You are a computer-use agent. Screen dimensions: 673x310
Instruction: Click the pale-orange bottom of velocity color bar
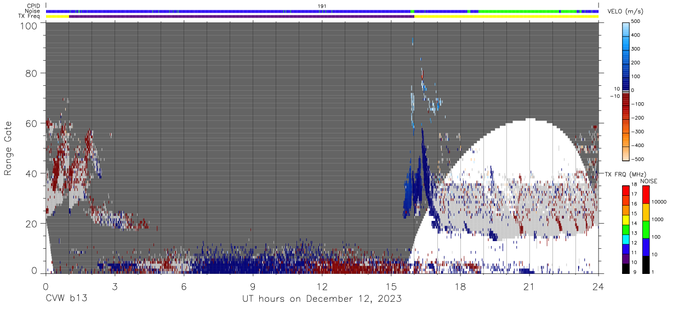pyautogui.click(x=626, y=153)
